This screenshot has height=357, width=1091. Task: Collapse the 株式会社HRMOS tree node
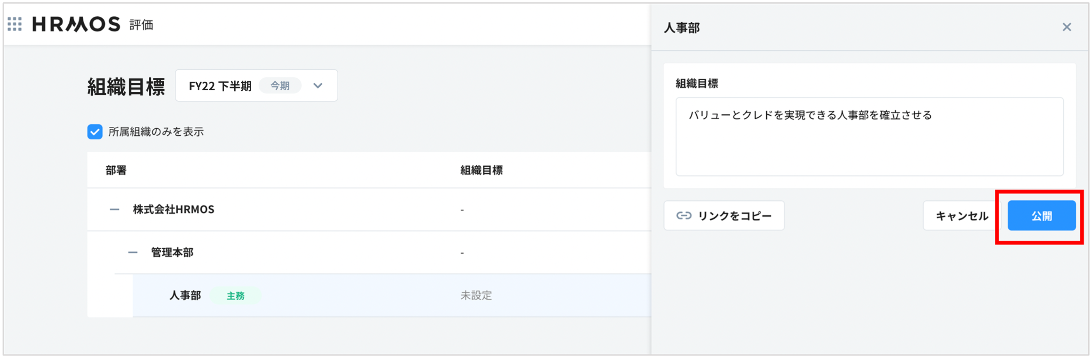[114, 210]
